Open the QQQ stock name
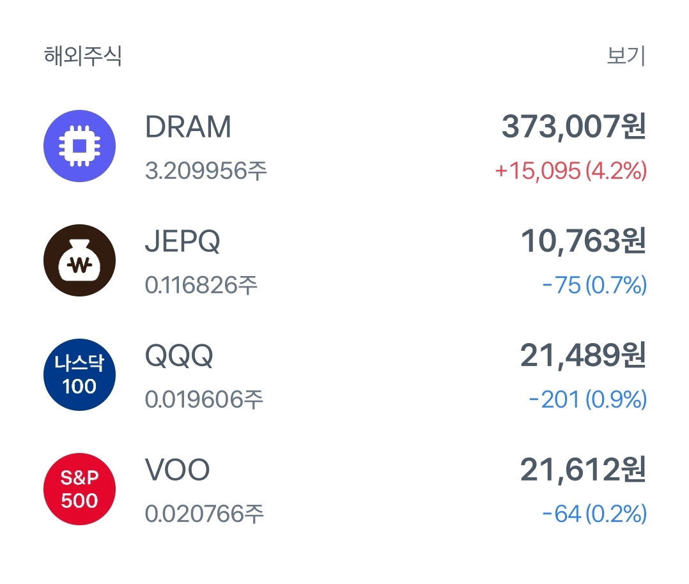This screenshot has height=584, width=689. [x=179, y=355]
